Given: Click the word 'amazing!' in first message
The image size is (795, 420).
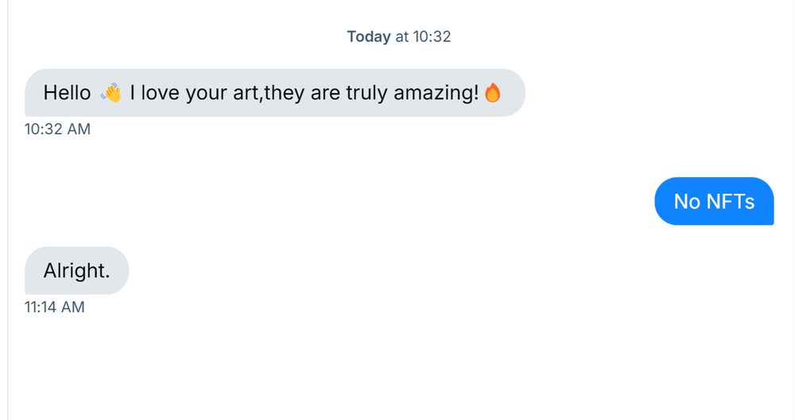Looking at the screenshot, I should tap(436, 93).
